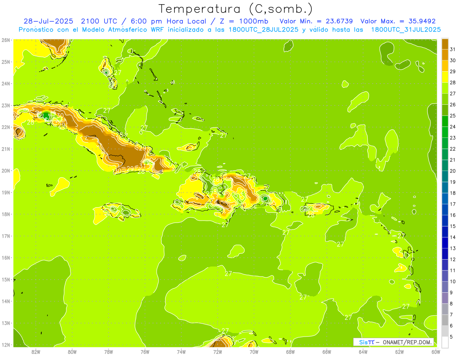The image size is (463, 357).
Task: Click the "14N" latitude label
Action: 6,301
